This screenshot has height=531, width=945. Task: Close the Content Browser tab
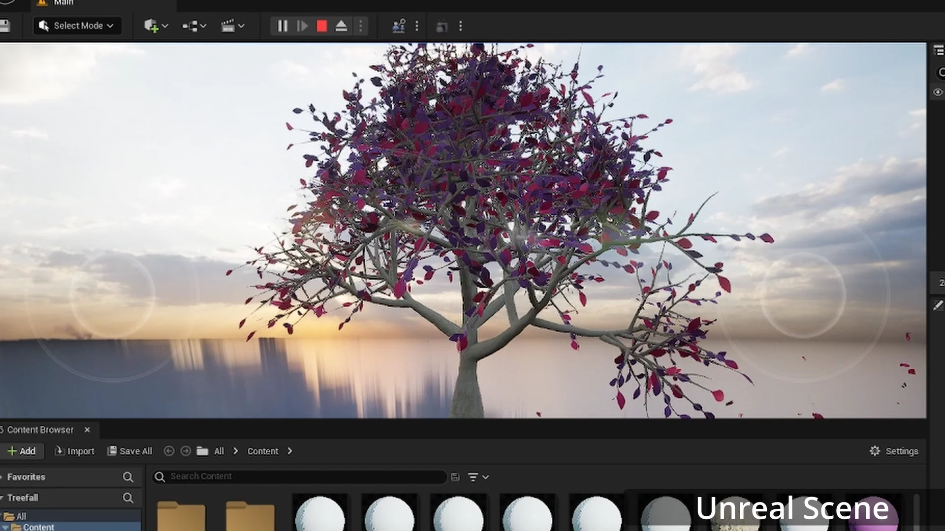(87, 430)
